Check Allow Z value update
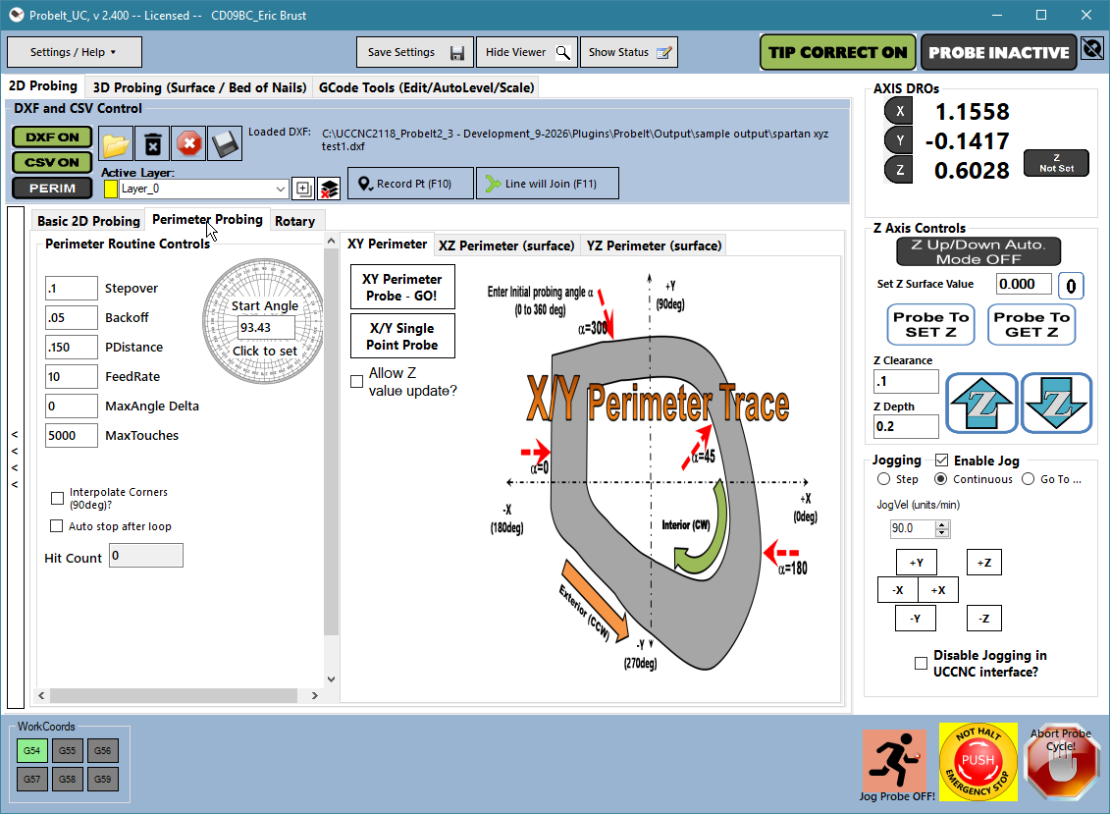This screenshot has height=814, width=1110. click(x=357, y=381)
